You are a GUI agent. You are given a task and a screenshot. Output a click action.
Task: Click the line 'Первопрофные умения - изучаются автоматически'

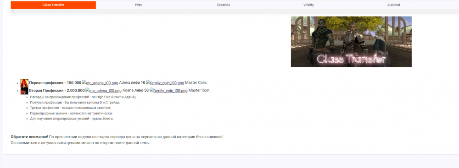[x=71, y=114]
